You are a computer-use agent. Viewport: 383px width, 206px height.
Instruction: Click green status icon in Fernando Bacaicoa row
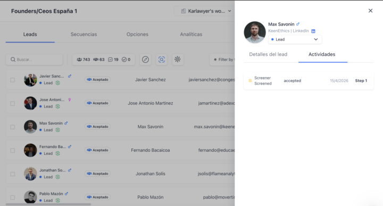coord(57,153)
